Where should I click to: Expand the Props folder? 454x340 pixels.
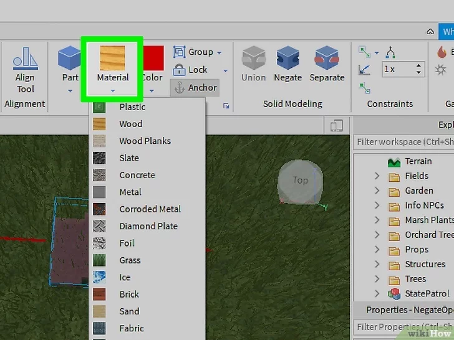tap(377, 249)
